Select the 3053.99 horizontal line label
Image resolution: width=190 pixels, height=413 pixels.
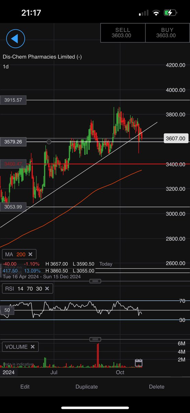point(13,206)
